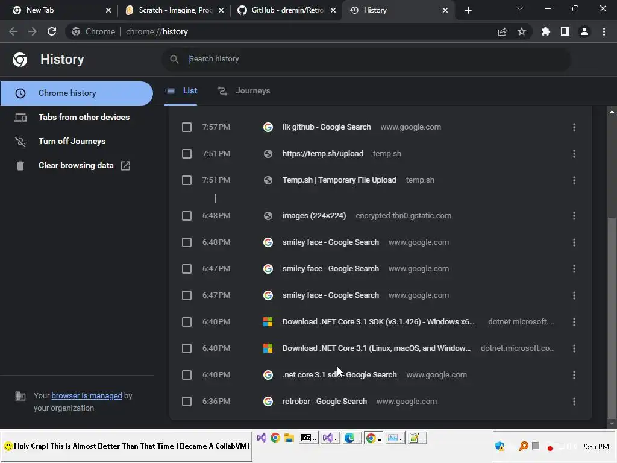Launch pinned File Explorer in the taskbar

tap(289, 438)
